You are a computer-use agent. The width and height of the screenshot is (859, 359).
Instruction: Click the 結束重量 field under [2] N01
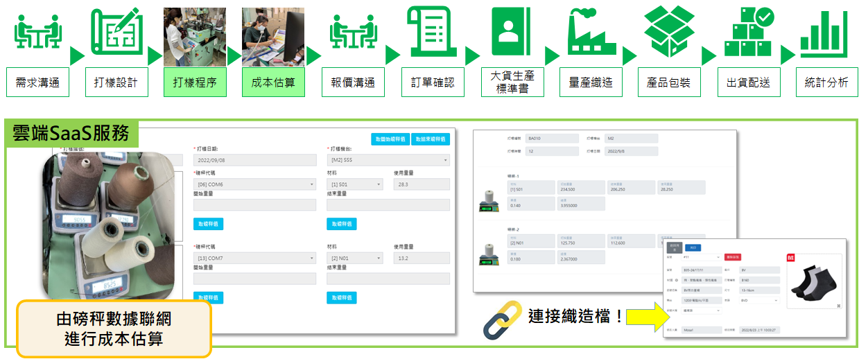pos(388,279)
